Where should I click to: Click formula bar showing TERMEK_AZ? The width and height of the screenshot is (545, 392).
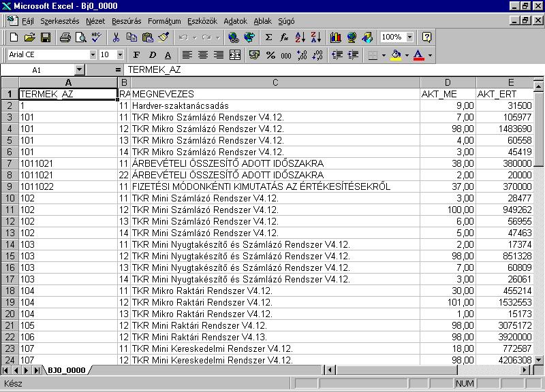click(334, 70)
